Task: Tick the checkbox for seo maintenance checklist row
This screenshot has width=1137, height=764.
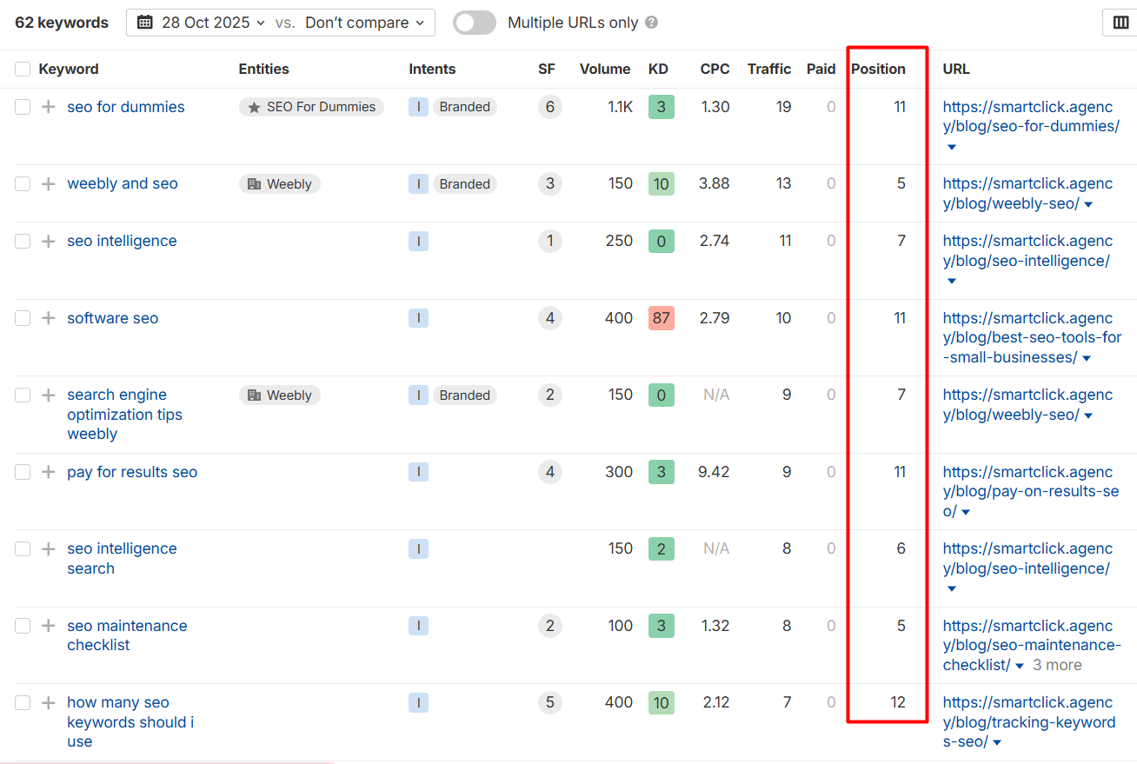Action: coord(22,626)
